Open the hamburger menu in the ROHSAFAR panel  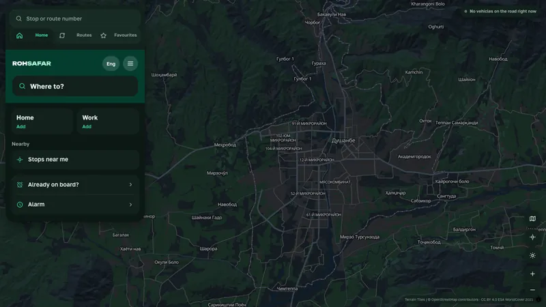tap(130, 63)
